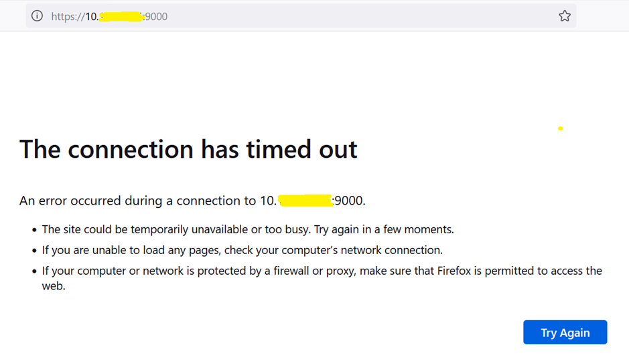The image size is (629, 363).
Task: Click the word "web." on the last line
Action: pos(54,286)
